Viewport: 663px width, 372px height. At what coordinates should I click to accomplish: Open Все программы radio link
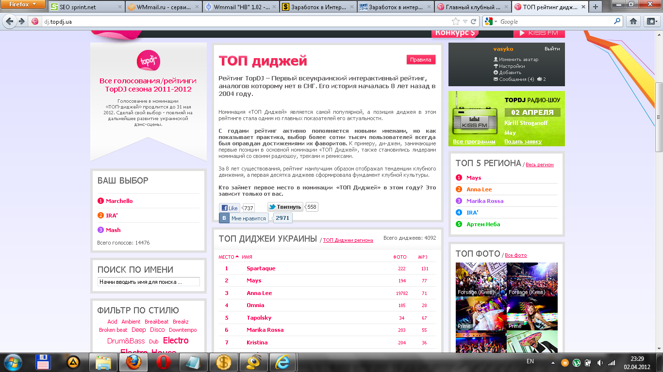474,141
